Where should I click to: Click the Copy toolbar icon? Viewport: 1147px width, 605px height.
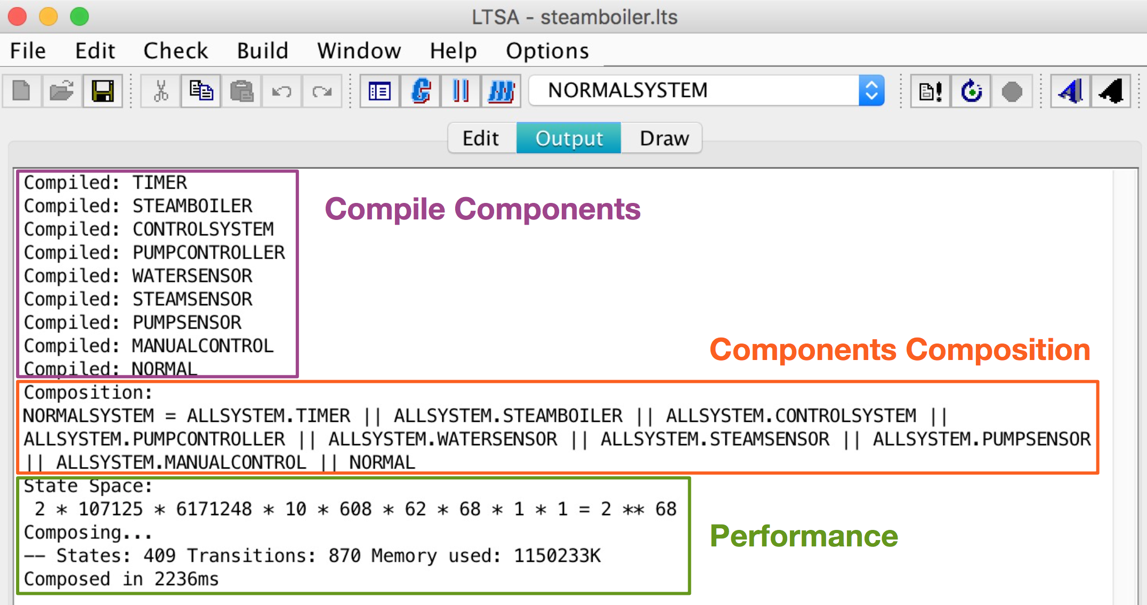[201, 91]
